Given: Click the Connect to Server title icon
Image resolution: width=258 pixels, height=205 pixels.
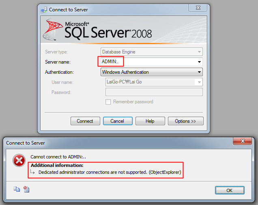Looking at the screenshot, I should tap(44, 10).
